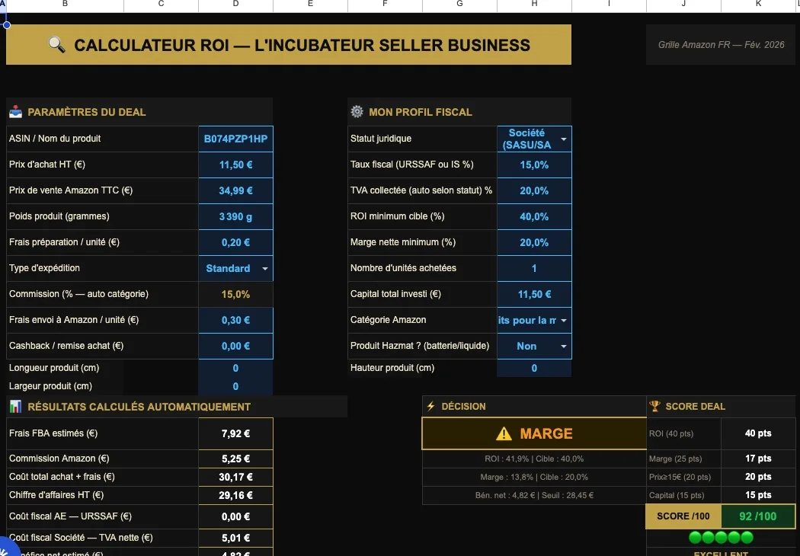Click the Prix≥15€ score 20 pts
Image resolution: width=800 pixels, height=556 pixels.
click(x=758, y=477)
